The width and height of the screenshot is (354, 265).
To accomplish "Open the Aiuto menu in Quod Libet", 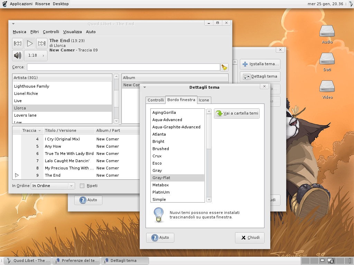I will pyautogui.click(x=91, y=32).
